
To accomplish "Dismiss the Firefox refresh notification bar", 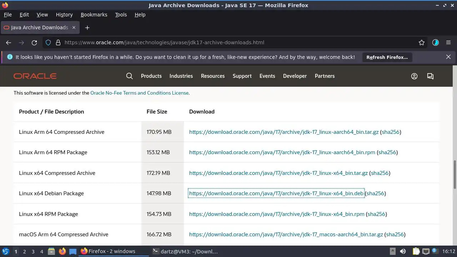I will click(448, 57).
